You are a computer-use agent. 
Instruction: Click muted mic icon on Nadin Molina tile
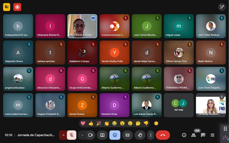click(222, 44)
